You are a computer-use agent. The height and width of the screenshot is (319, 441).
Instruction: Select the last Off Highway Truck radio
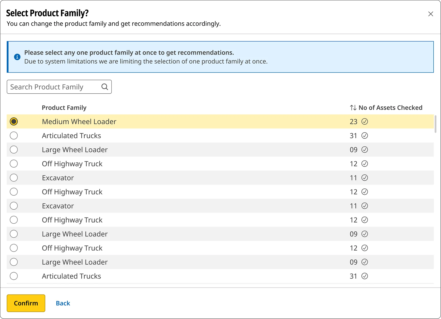14,248
